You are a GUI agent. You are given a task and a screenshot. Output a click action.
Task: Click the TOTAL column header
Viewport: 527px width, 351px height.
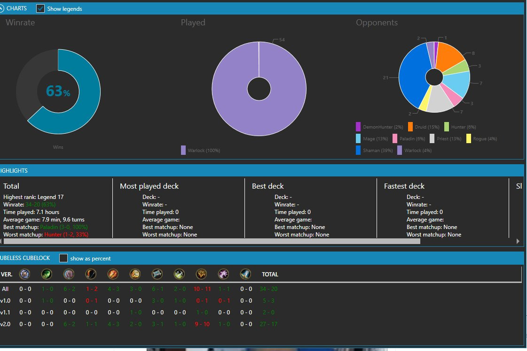pyautogui.click(x=270, y=274)
